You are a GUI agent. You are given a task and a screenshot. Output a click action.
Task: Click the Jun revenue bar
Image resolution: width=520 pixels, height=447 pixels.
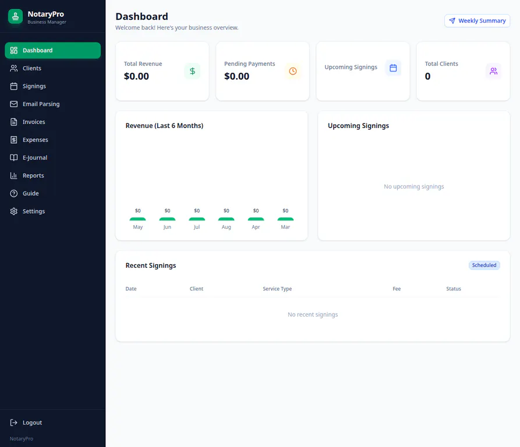coord(167,219)
